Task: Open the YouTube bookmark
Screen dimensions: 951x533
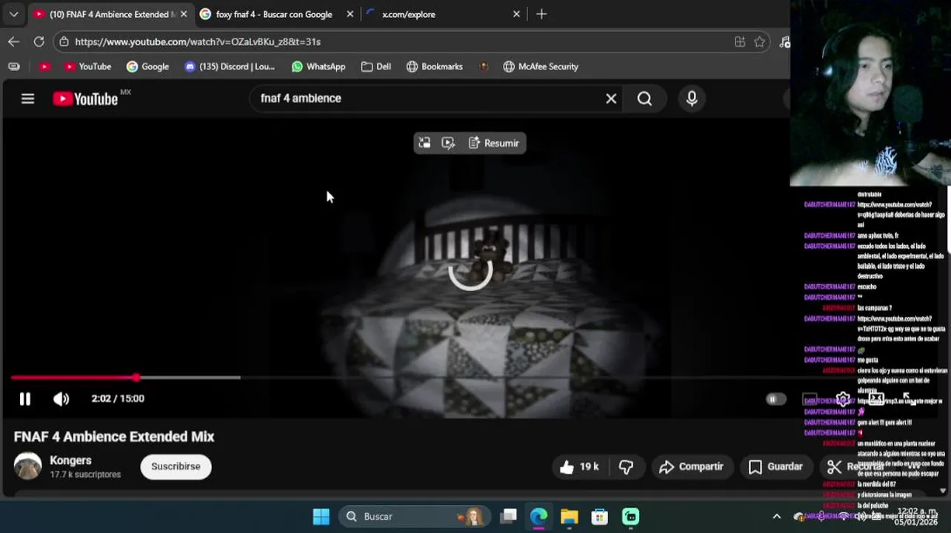Action: [87, 67]
